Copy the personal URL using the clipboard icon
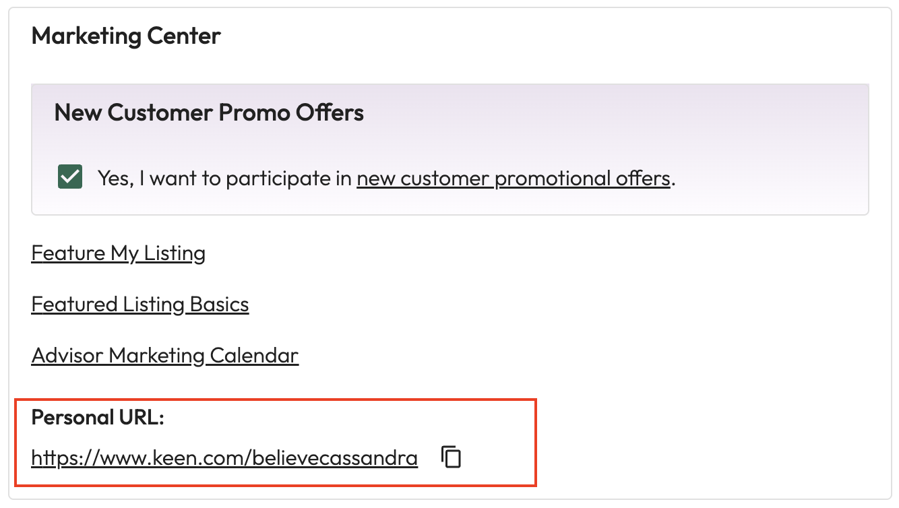Image resolution: width=899 pixels, height=508 pixels. (451, 457)
